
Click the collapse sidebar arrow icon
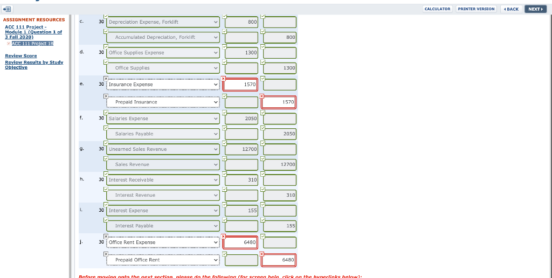pos(8,9)
